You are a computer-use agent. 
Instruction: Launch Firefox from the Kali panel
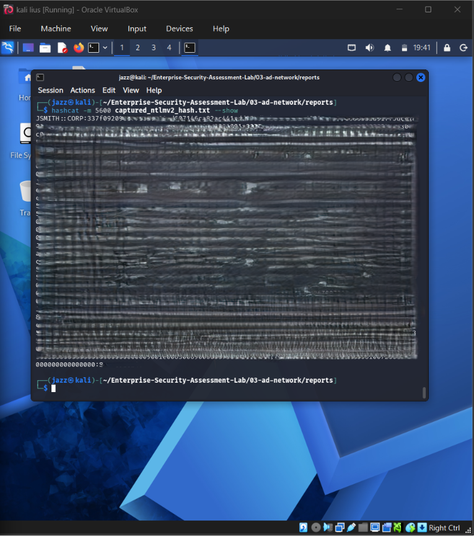(79, 48)
